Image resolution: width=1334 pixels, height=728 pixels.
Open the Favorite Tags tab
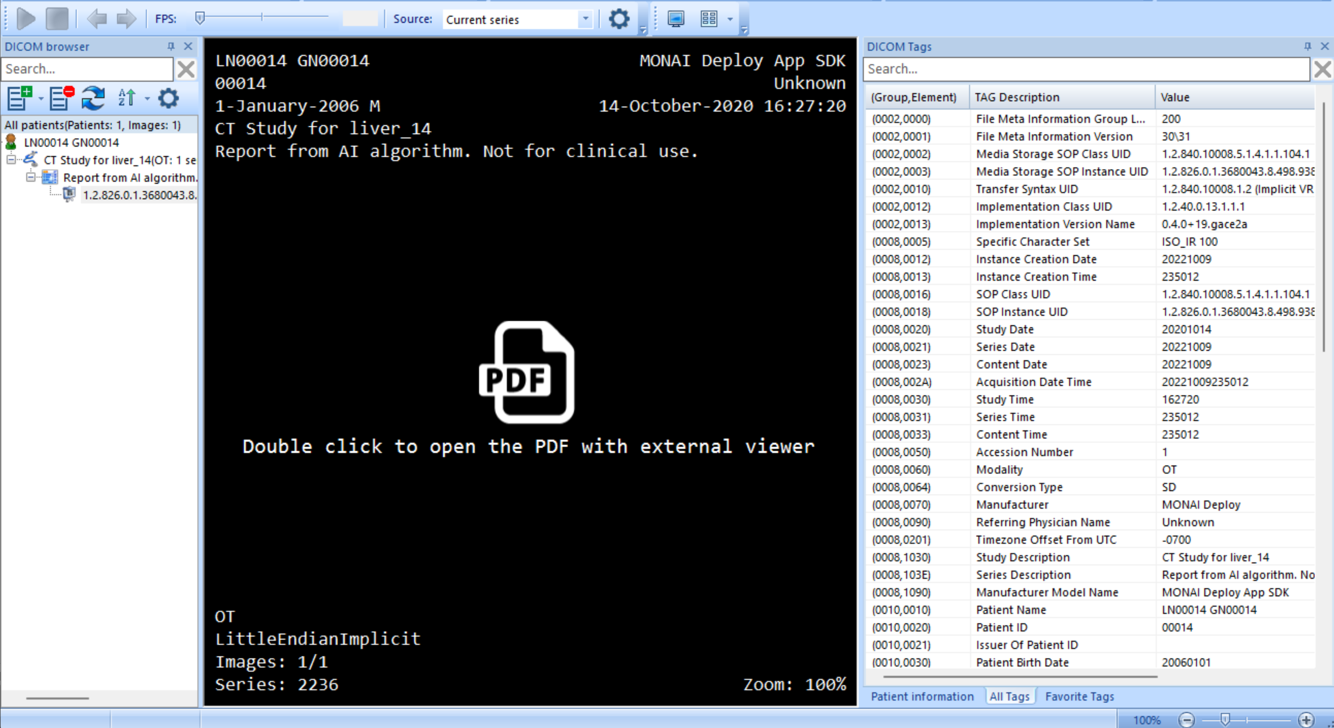click(x=1079, y=696)
